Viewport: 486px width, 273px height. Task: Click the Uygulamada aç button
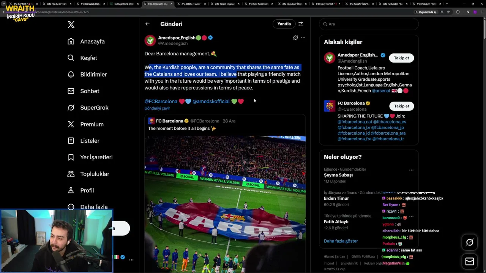pos(426,12)
